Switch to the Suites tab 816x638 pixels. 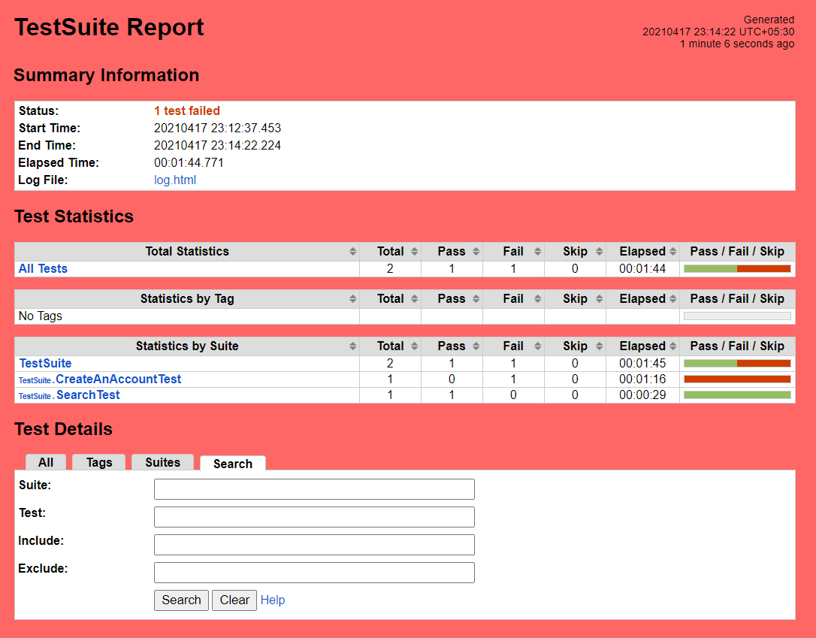coord(163,463)
